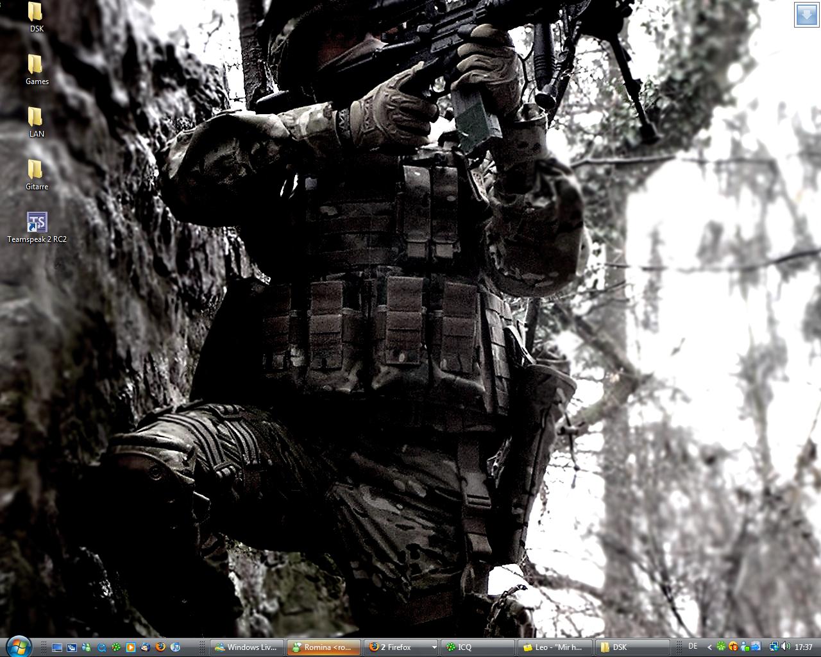Launch QuickTime from the Quick Launch bar

[x=101, y=647]
